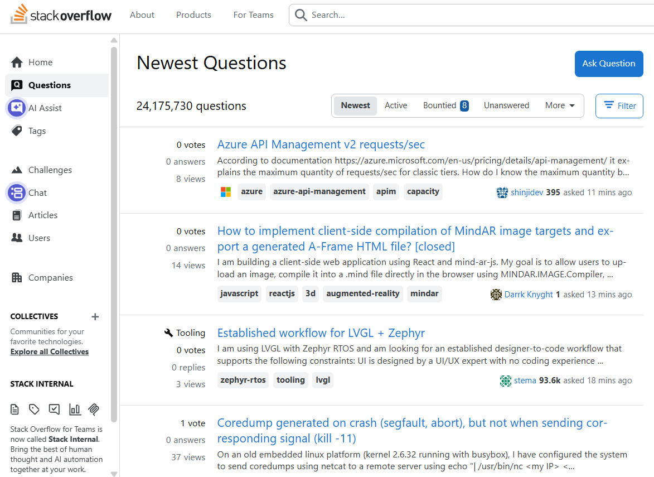This screenshot has height=477, width=654.
Task: Switch to the Active tab
Action: [396, 105]
